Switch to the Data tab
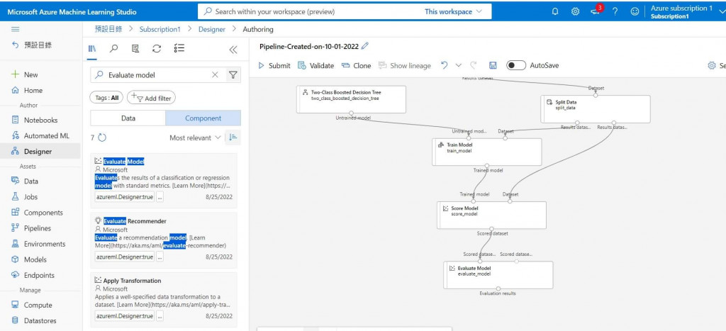 pyautogui.click(x=128, y=118)
